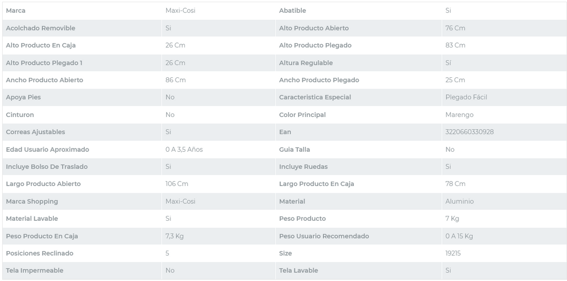
Task: Select the Acolchado Removible label
Action: coord(40,28)
